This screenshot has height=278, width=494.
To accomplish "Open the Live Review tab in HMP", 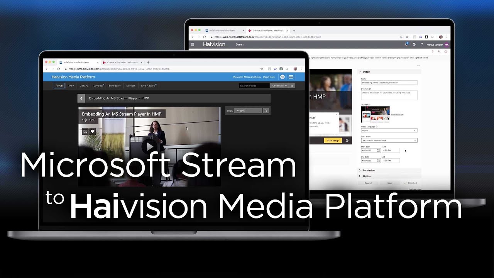I will click(x=149, y=86).
